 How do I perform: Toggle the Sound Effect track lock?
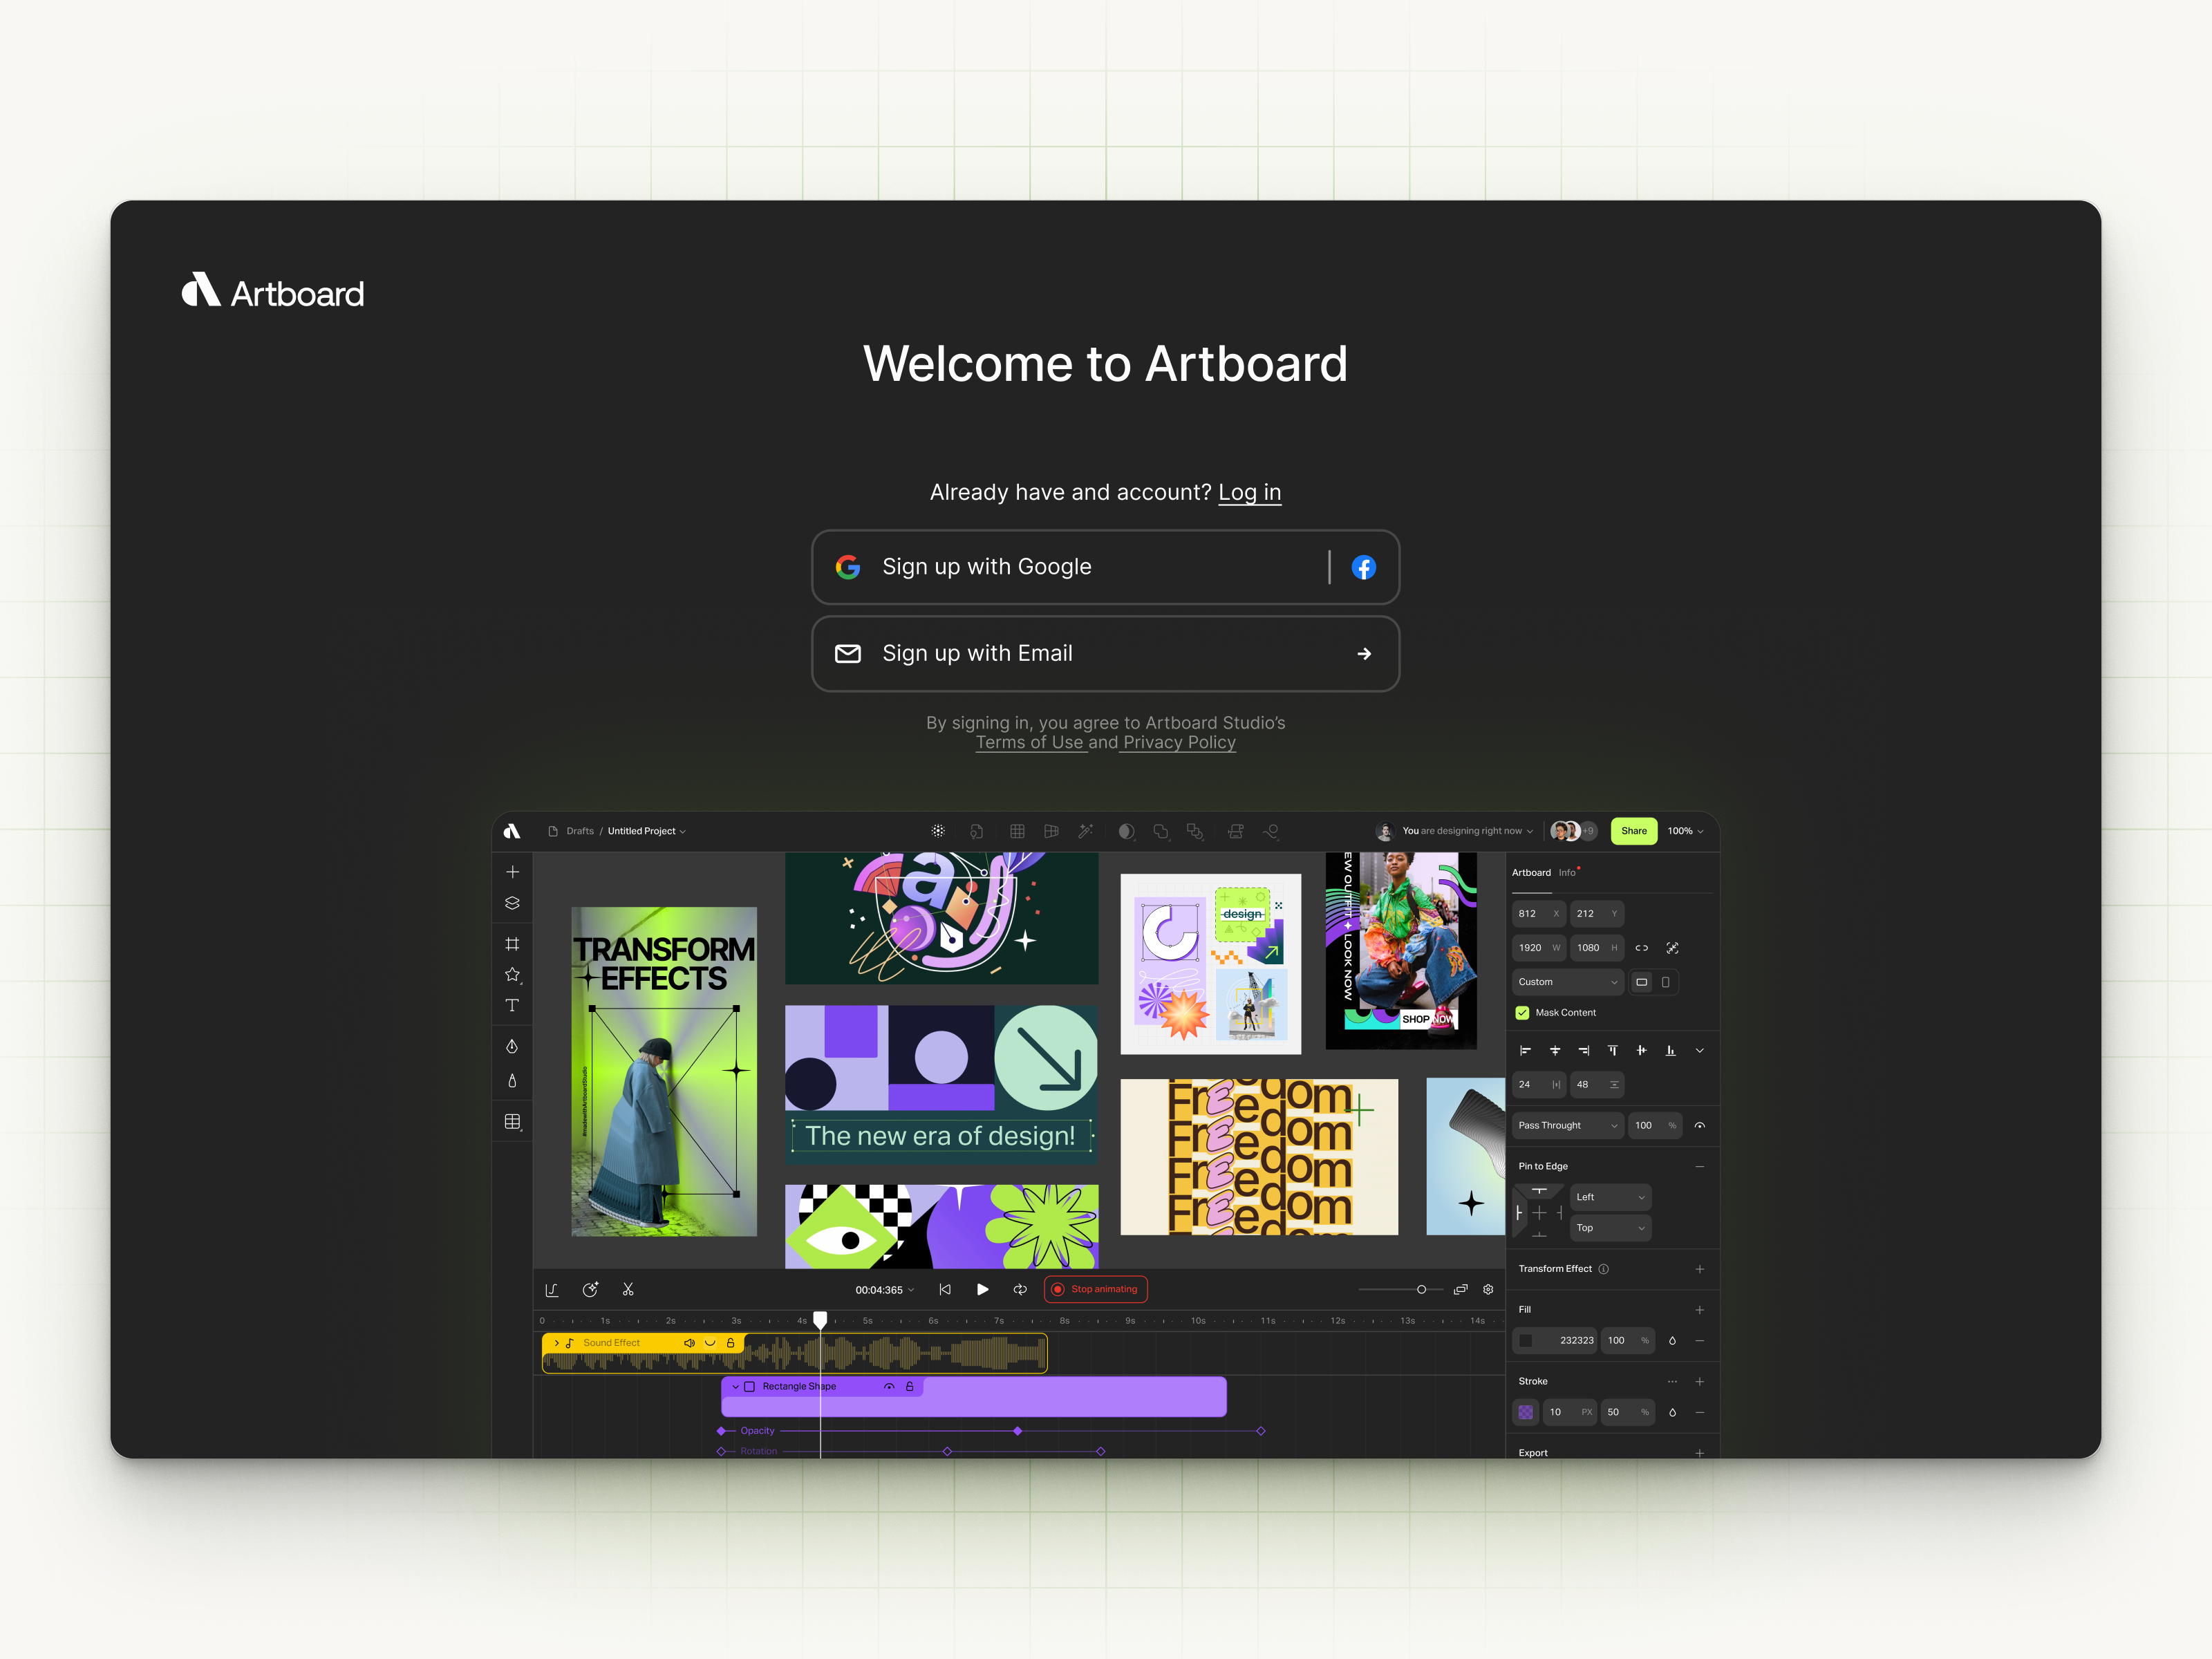(x=730, y=1343)
